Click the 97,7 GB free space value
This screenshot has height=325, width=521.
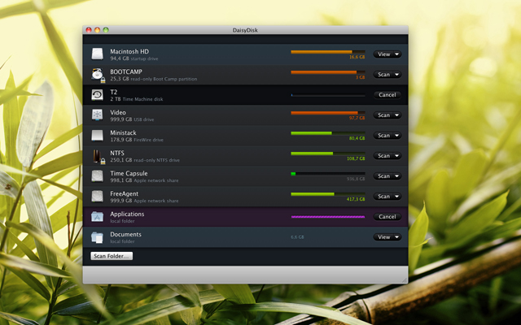click(x=357, y=118)
